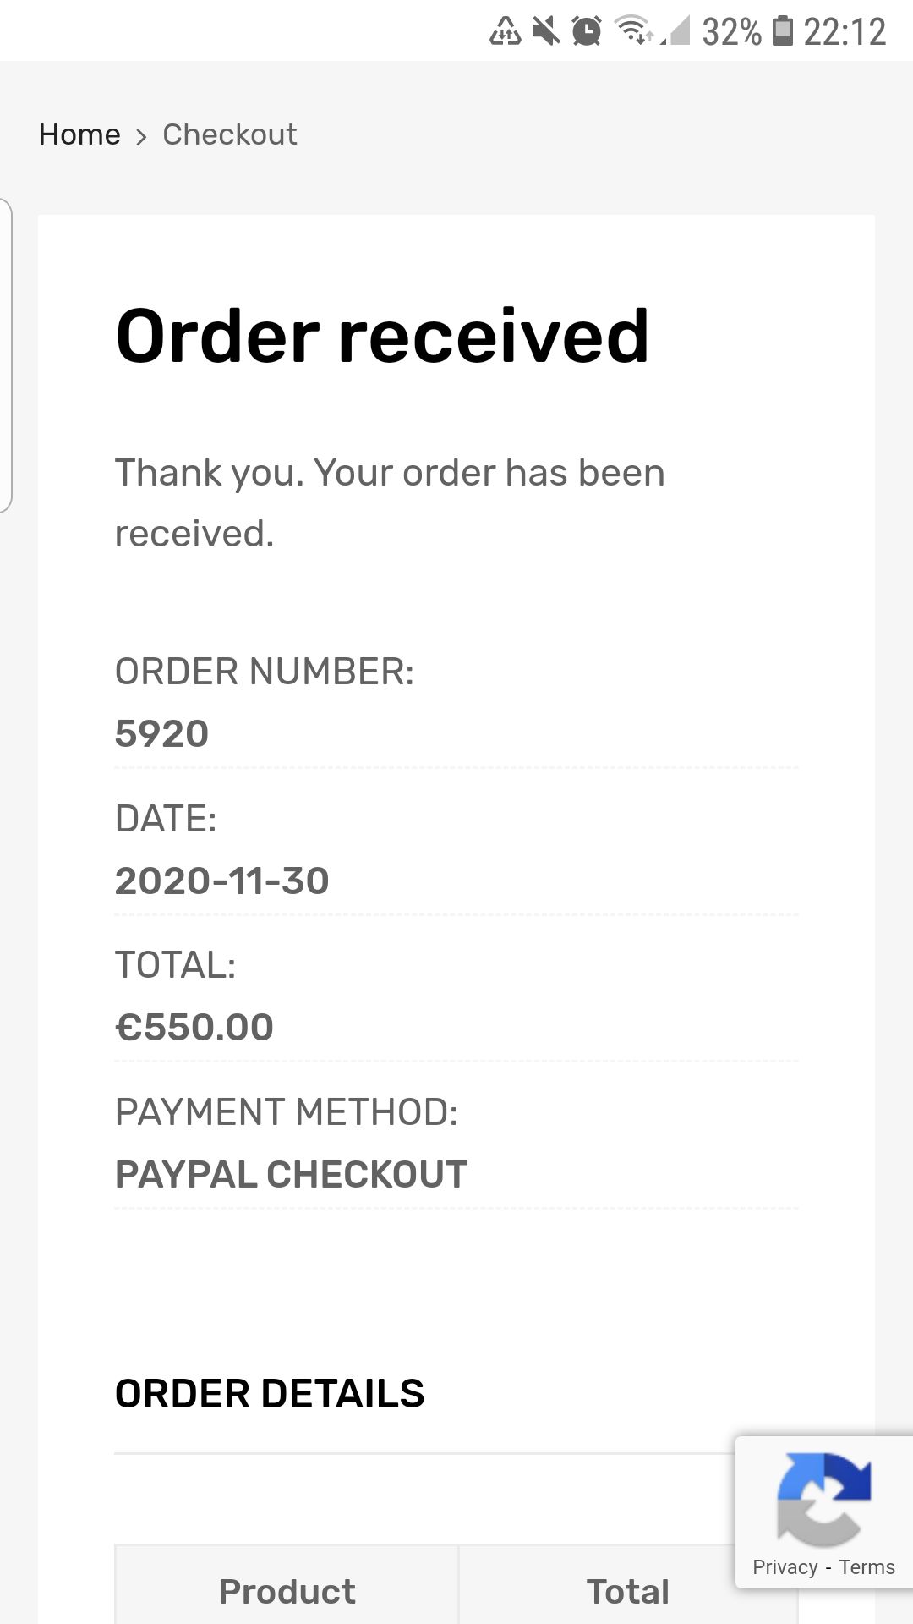Tap the muted sound status icon
The height and width of the screenshot is (1624, 913).
pos(546,31)
